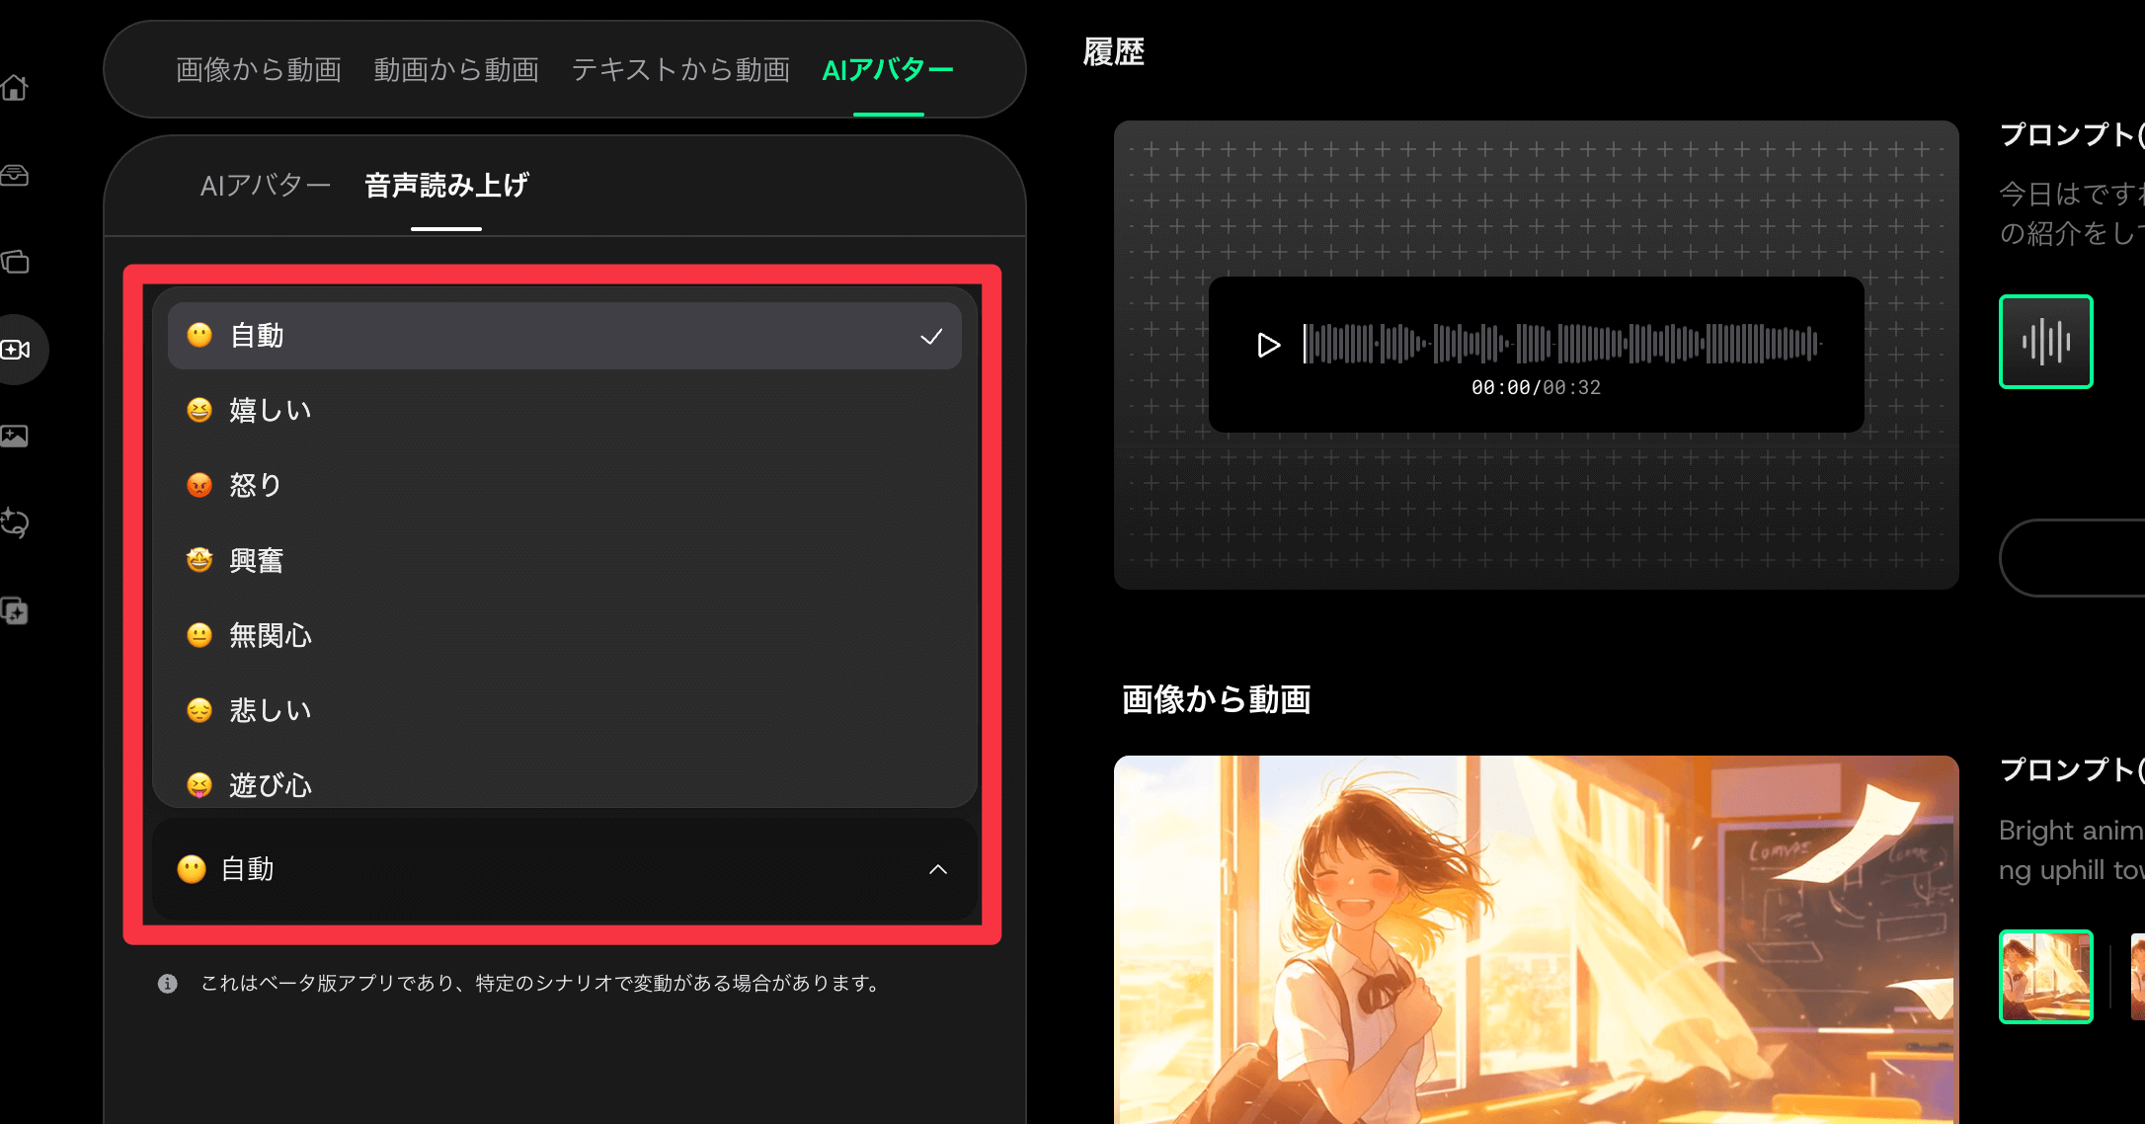Open the AIアバター sub-tab
This screenshot has width=2145, height=1124.
(x=265, y=186)
